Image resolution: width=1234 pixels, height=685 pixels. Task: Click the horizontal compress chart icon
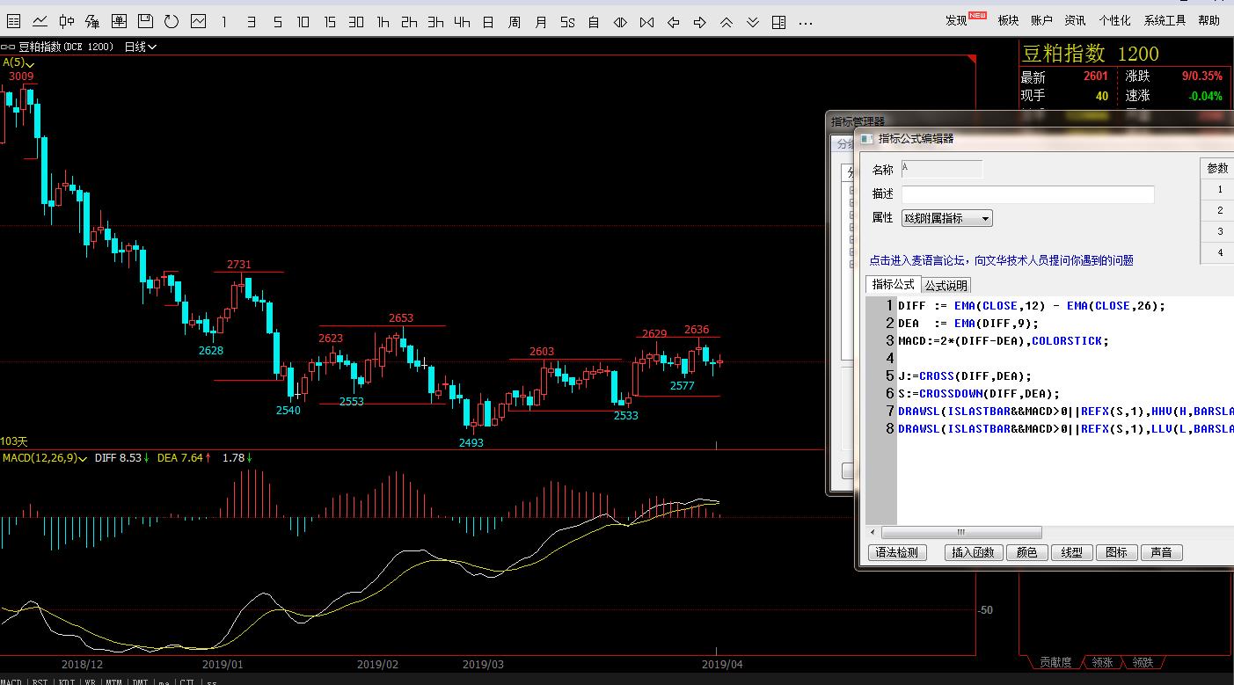point(647,21)
